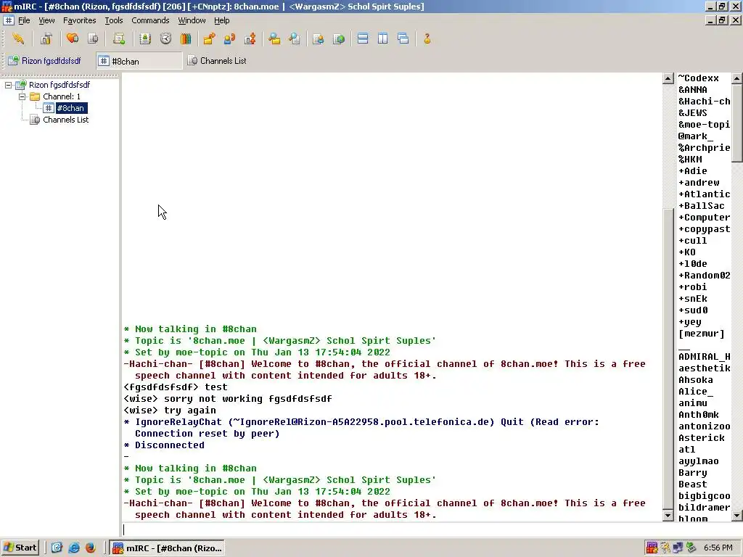Open the Tools menu
Viewport: 743px width, 557px height.
click(x=114, y=20)
